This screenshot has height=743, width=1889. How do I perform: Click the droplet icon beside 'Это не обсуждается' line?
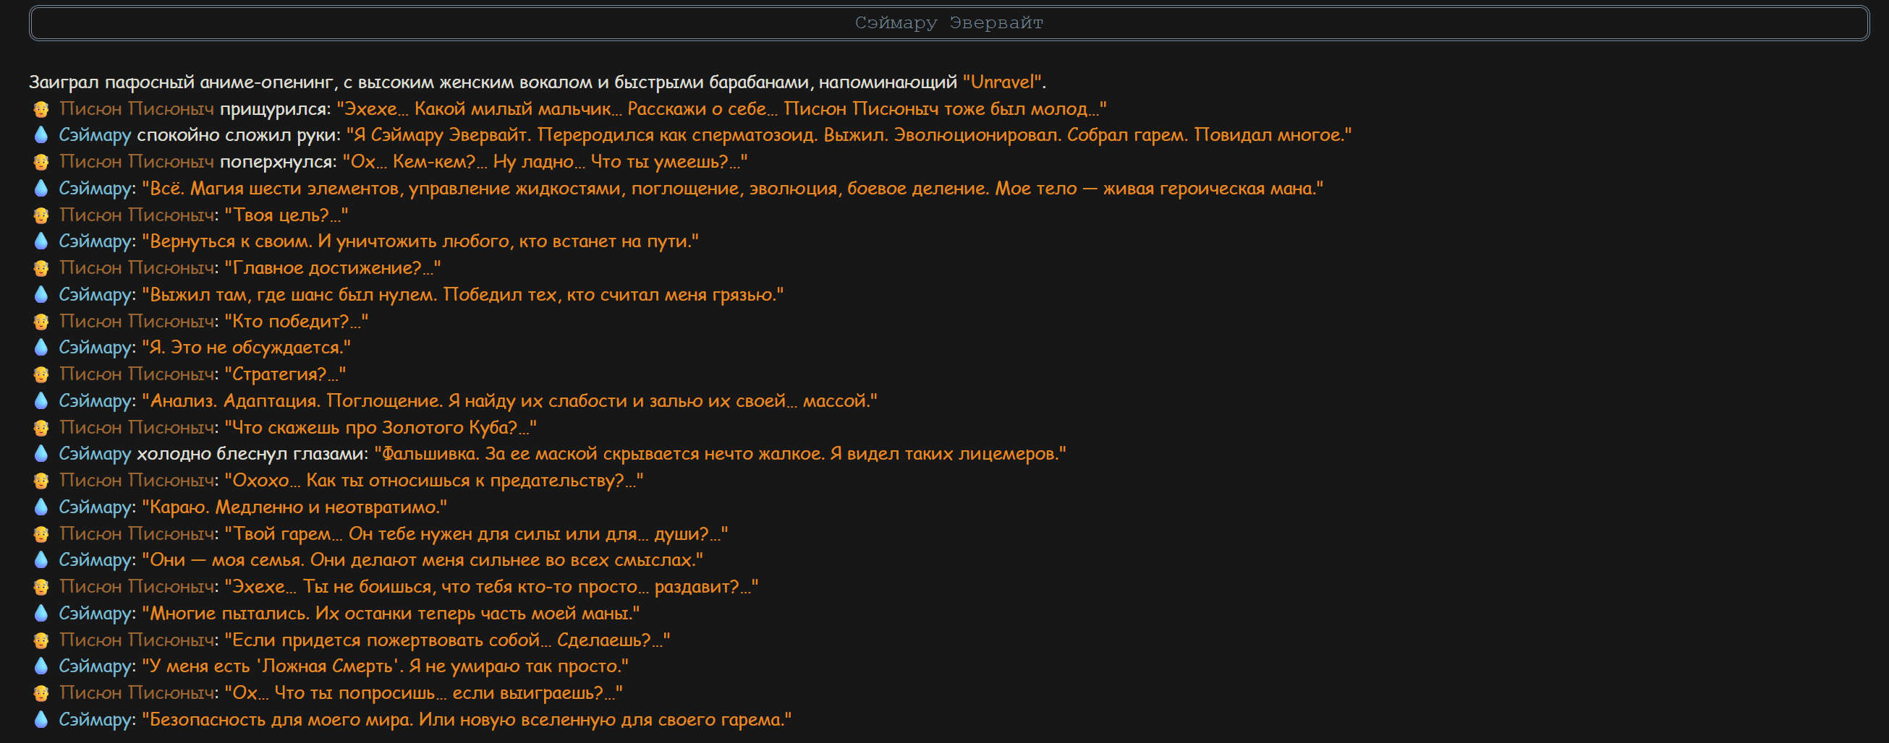coord(41,348)
